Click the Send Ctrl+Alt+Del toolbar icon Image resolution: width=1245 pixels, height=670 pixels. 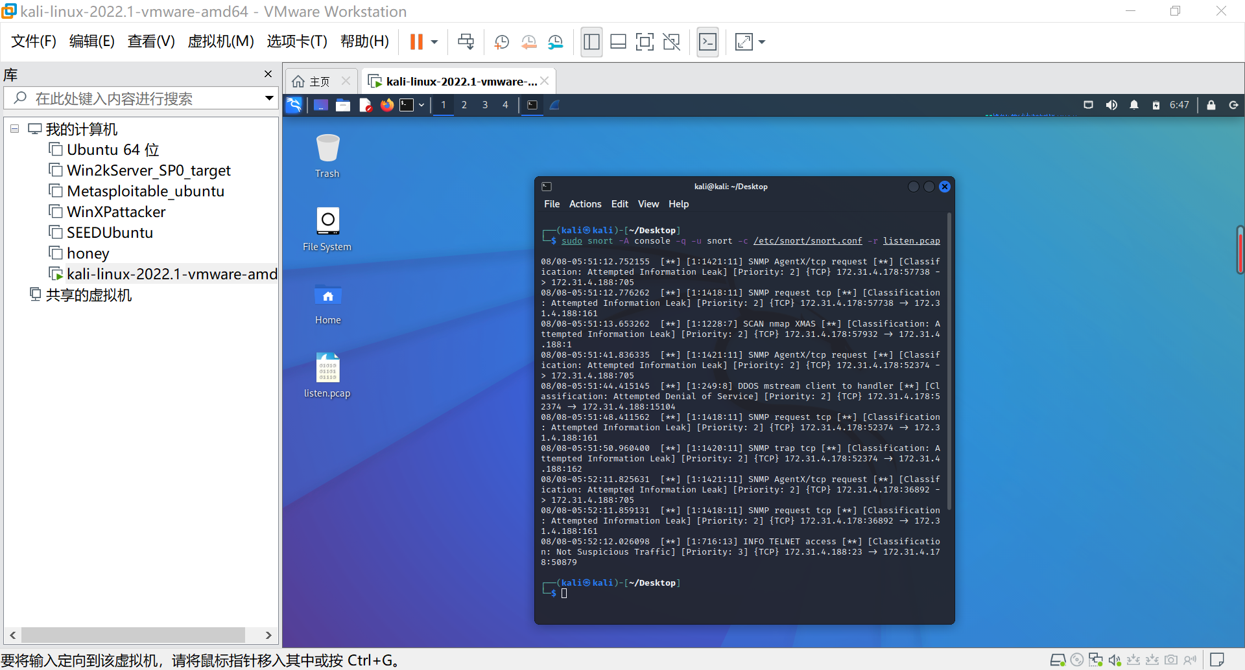point(466,42)
